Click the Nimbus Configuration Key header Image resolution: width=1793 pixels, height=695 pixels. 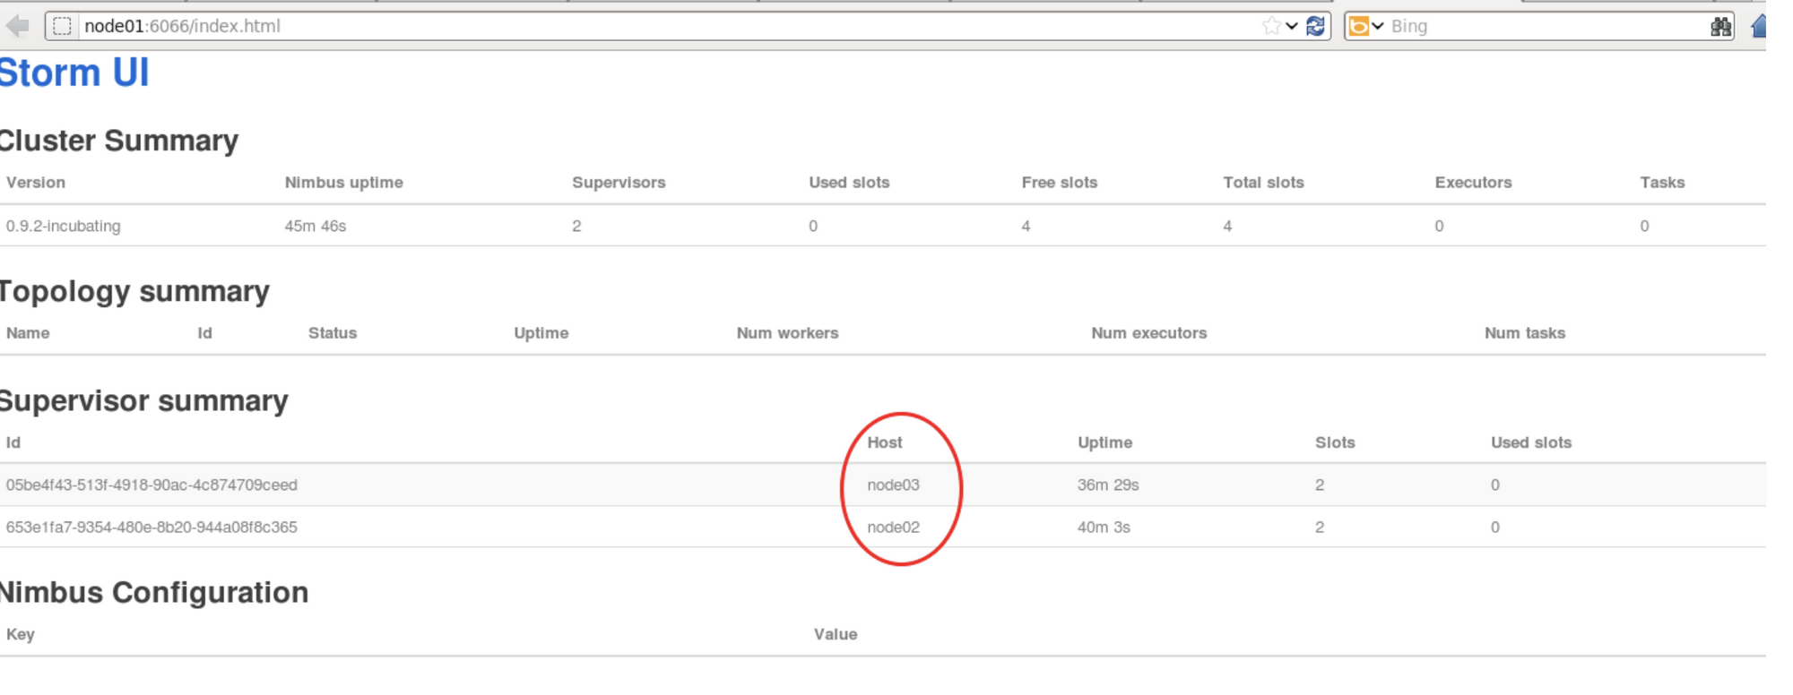coord(21,634)
